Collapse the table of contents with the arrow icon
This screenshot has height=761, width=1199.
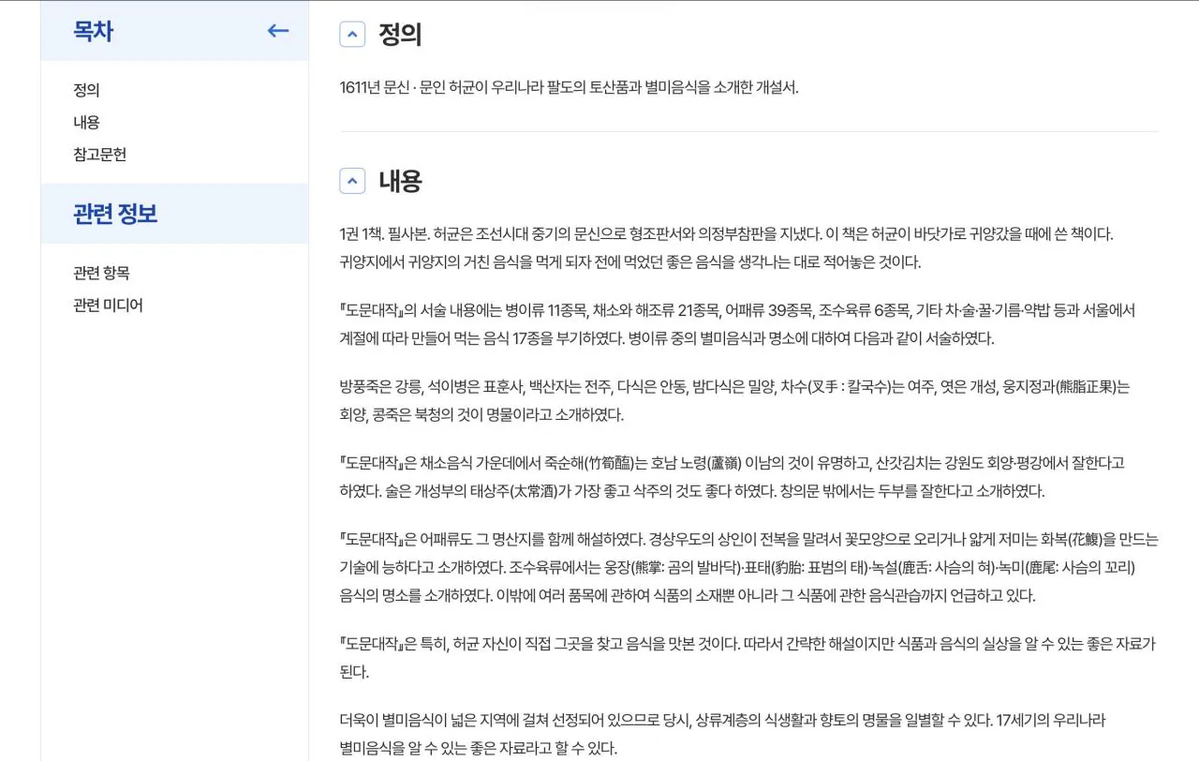click(x=277, y=31)
